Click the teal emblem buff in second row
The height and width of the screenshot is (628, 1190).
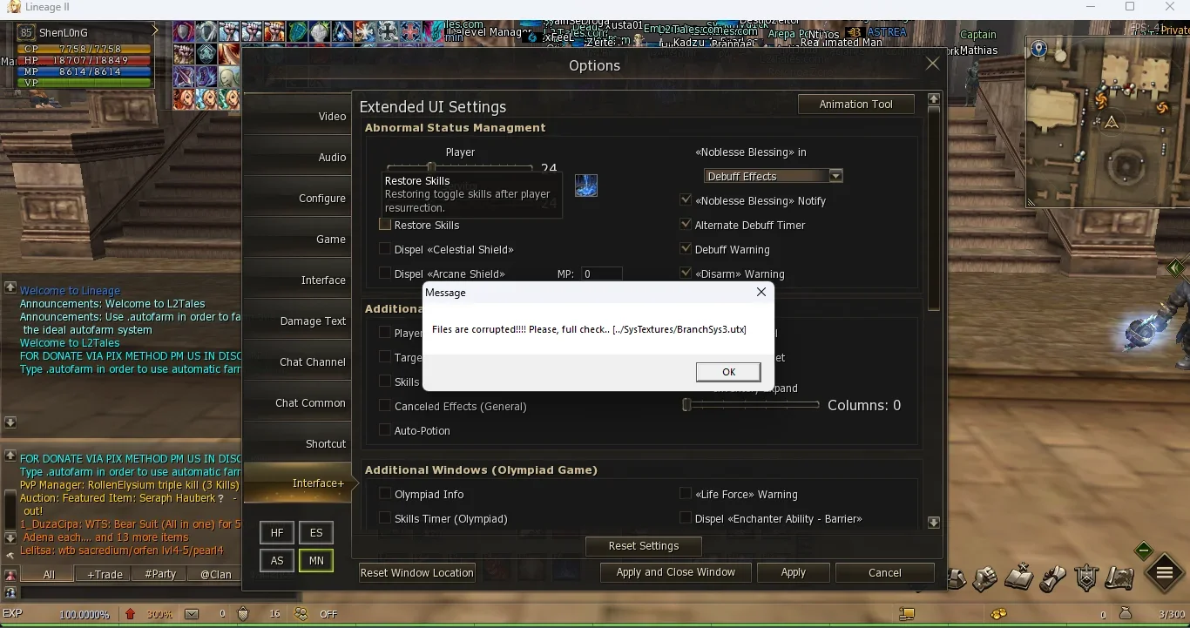pyautogui.click(x=206, y=54)
